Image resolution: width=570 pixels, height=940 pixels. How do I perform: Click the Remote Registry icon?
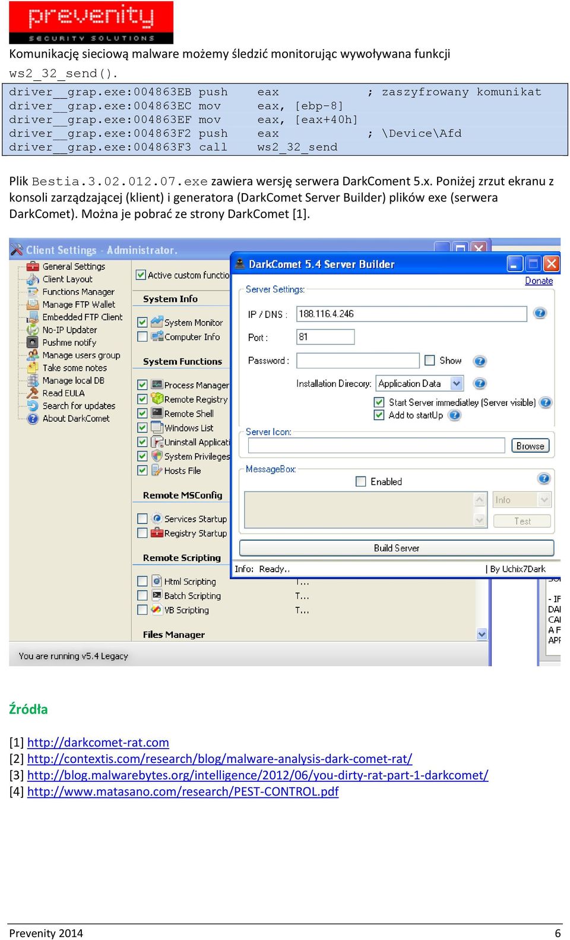coord(157,399)
